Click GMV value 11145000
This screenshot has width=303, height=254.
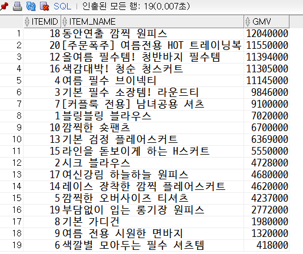pos(267,81)
